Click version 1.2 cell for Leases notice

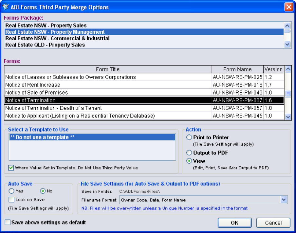pos(273,77)
